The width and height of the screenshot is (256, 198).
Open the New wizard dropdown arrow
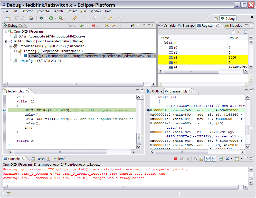pos(12,18)
